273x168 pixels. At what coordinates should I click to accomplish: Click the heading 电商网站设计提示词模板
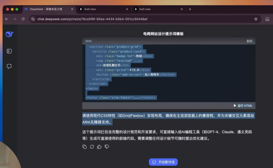pos(163,34)
